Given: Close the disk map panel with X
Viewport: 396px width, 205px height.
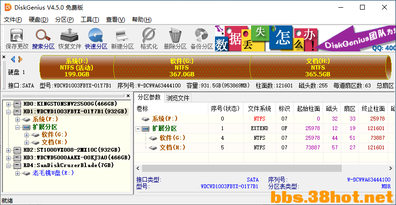Looking at the screenshot, I should pos(4,57).
